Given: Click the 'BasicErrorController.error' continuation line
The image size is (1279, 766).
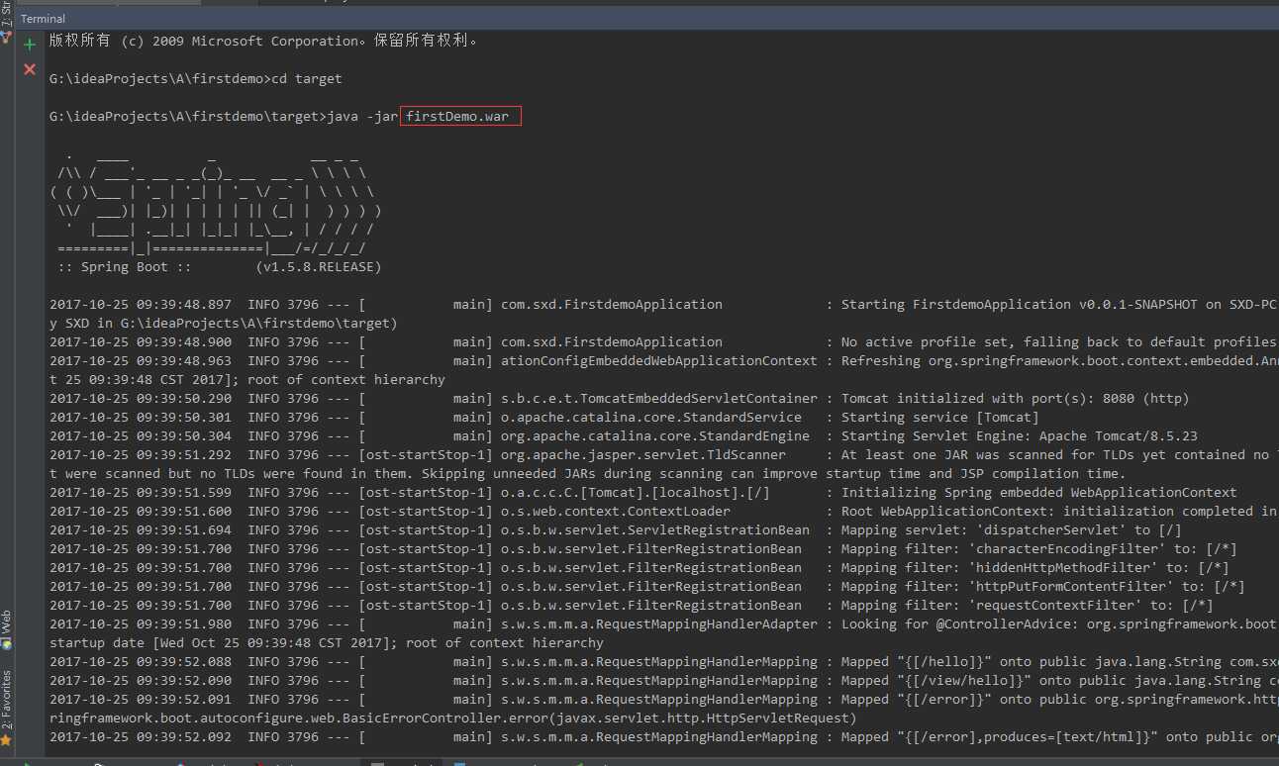Looking at the screenshot, I should coord(453,718).
